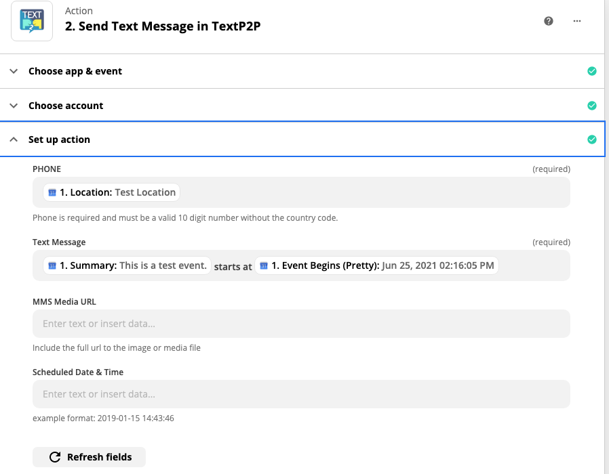Expand the Choose account section chevron
This screenshot has width=609, height=474.
[x=14, y=106]
